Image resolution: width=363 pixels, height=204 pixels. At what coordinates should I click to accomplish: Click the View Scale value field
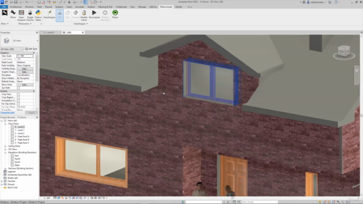point(25,56)
